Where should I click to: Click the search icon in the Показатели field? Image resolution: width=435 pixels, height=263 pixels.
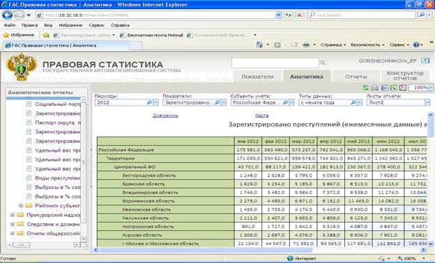pyautogui.click(x=217, y=102)
